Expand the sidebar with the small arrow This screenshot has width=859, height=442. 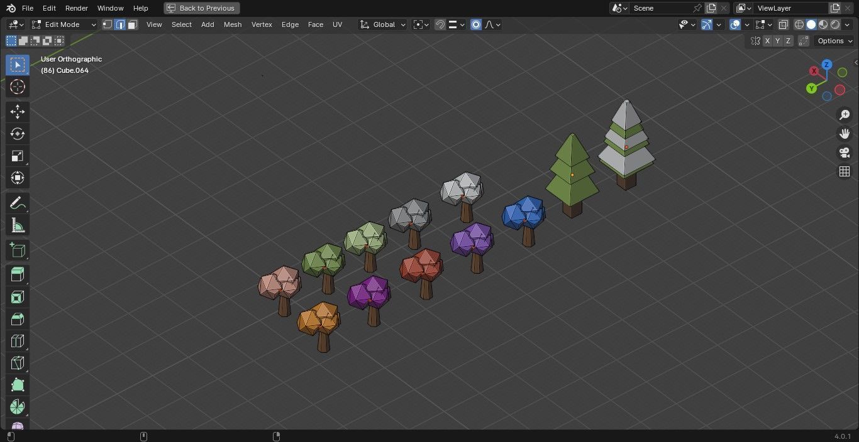855,62
